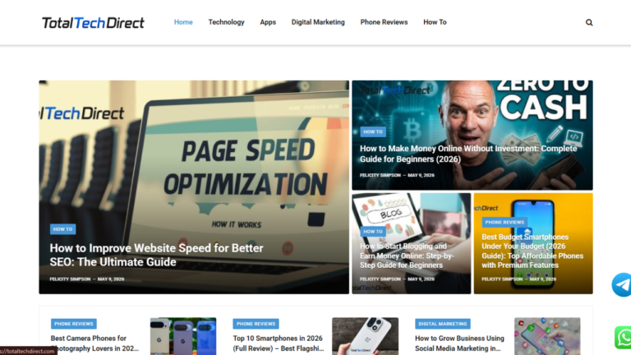Click author Felicity Simpson on Start Blogging article
The image size is (631, 355).
point(380,279)
